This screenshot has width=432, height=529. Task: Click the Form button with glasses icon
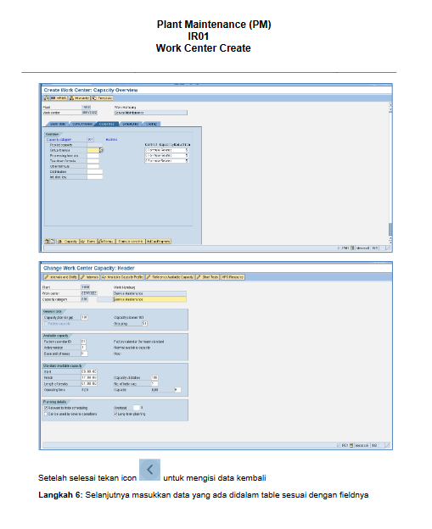coord(88,242)
